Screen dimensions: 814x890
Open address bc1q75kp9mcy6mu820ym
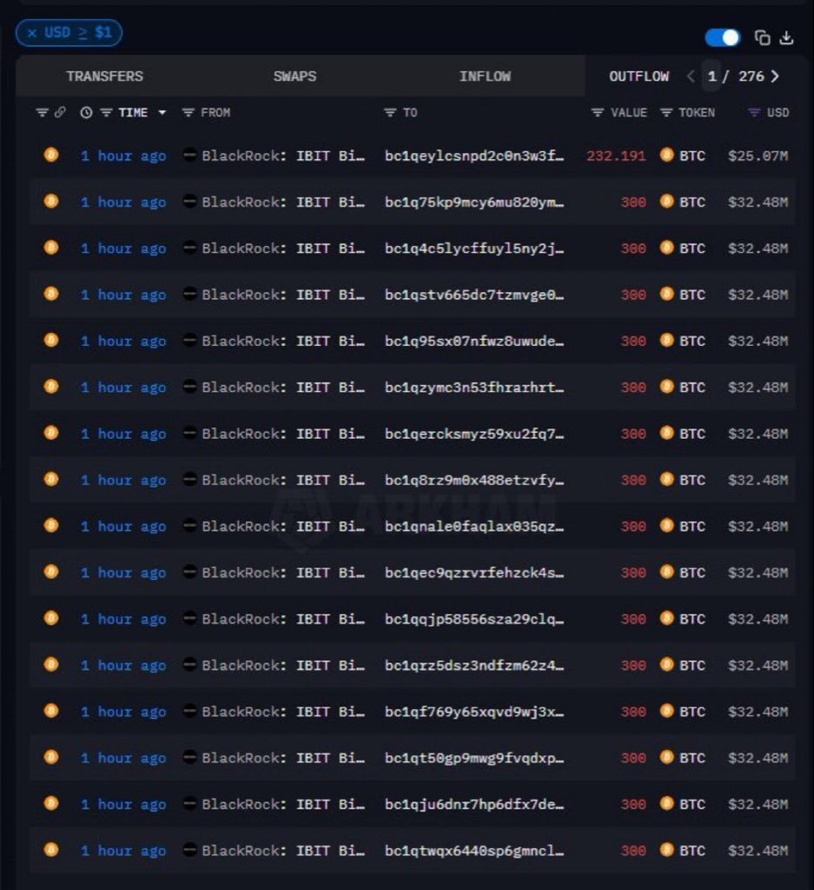coord(474,202)
